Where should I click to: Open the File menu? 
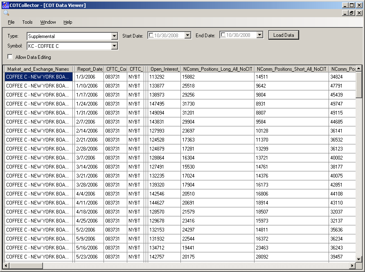click(11, 22)
